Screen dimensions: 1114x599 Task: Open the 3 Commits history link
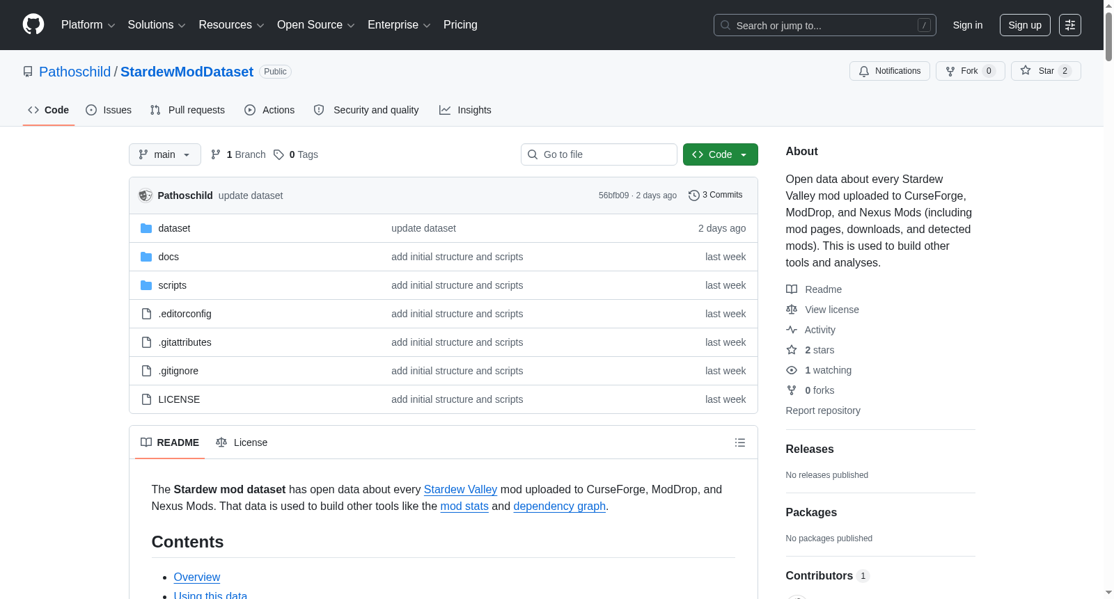(x=715, y=195)
